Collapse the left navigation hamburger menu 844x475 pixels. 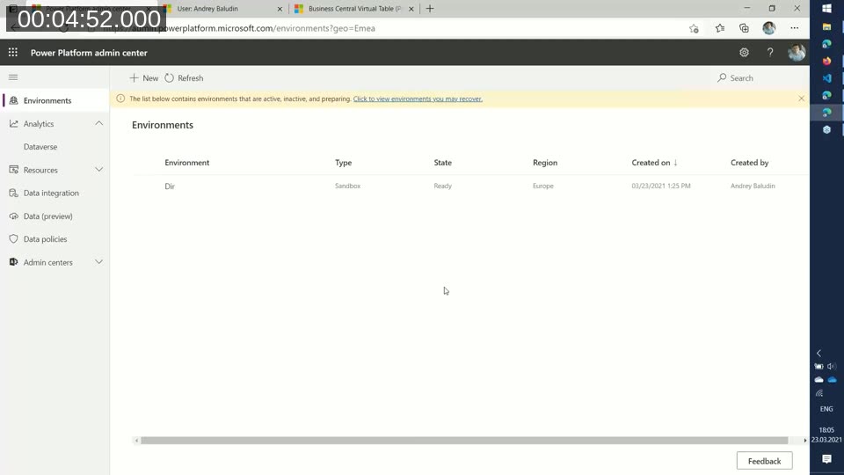(13, 77)
